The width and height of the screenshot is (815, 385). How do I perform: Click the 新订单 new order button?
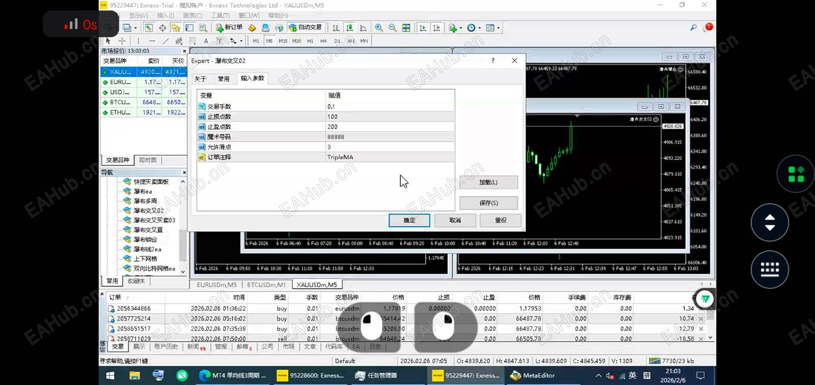229,27
